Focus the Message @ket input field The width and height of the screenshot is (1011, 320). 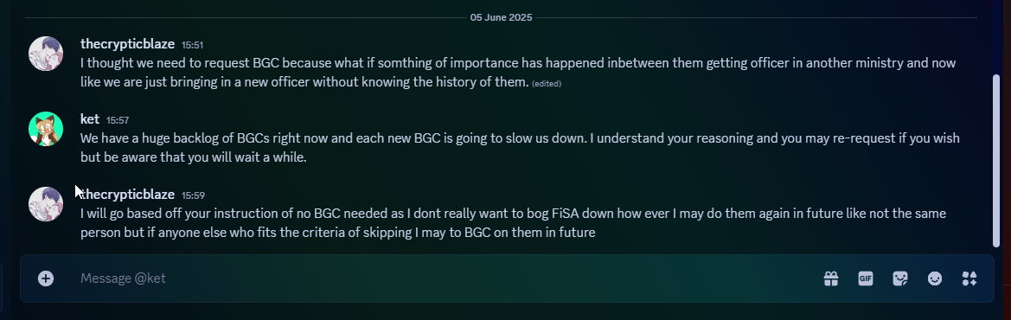[445, 278]
